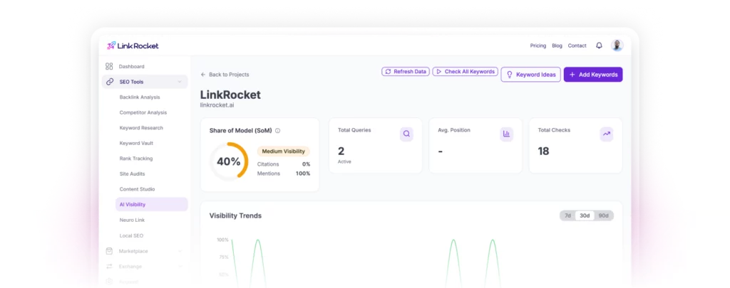
Task: Open the user profile avatar
Action: pyautogui.click(x=617, y=46)
